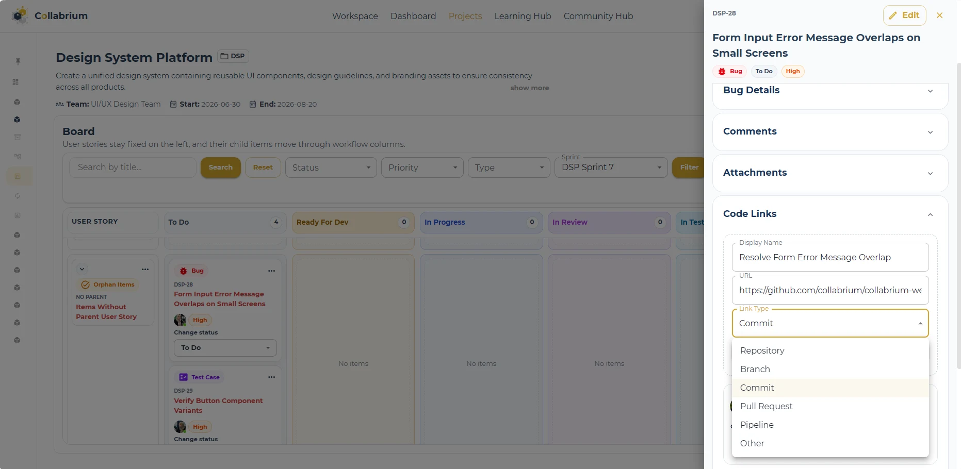Open the To Do status dropdown on DSP-28 card
Screen dimensions: 961x469
tap(225, 348)
